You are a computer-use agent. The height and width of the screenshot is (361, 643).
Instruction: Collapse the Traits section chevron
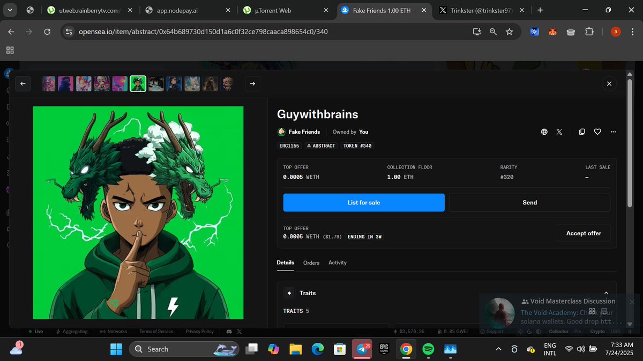(x=606, y=293)
